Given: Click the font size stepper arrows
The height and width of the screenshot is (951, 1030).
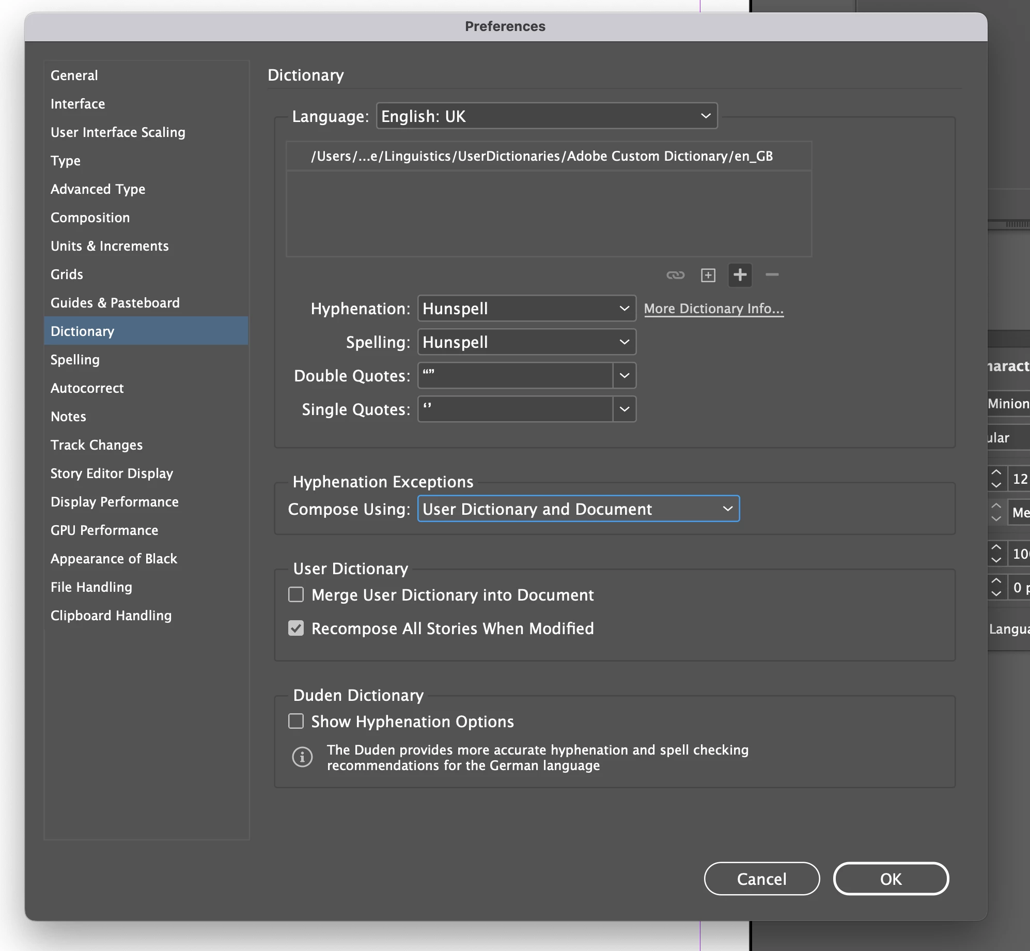Looking at the screenshot, I should point(996,479).
